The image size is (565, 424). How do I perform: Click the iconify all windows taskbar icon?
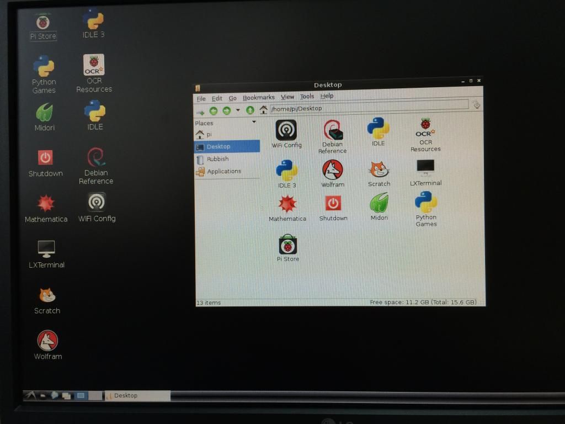[66, 395]
